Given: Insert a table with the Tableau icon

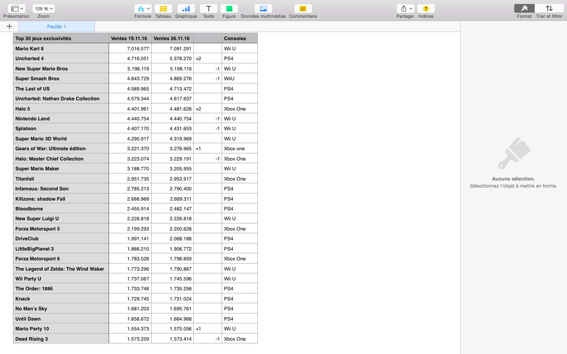Looking at the screenshot, I should pos(163,9).
